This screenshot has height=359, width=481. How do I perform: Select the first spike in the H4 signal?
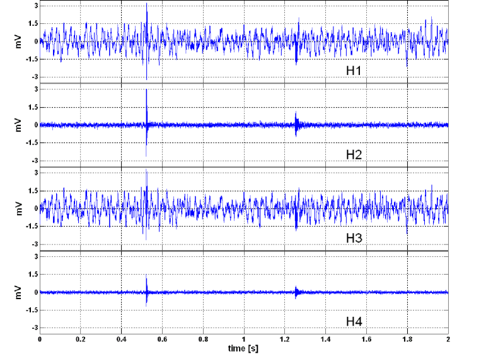click(147, 290)
